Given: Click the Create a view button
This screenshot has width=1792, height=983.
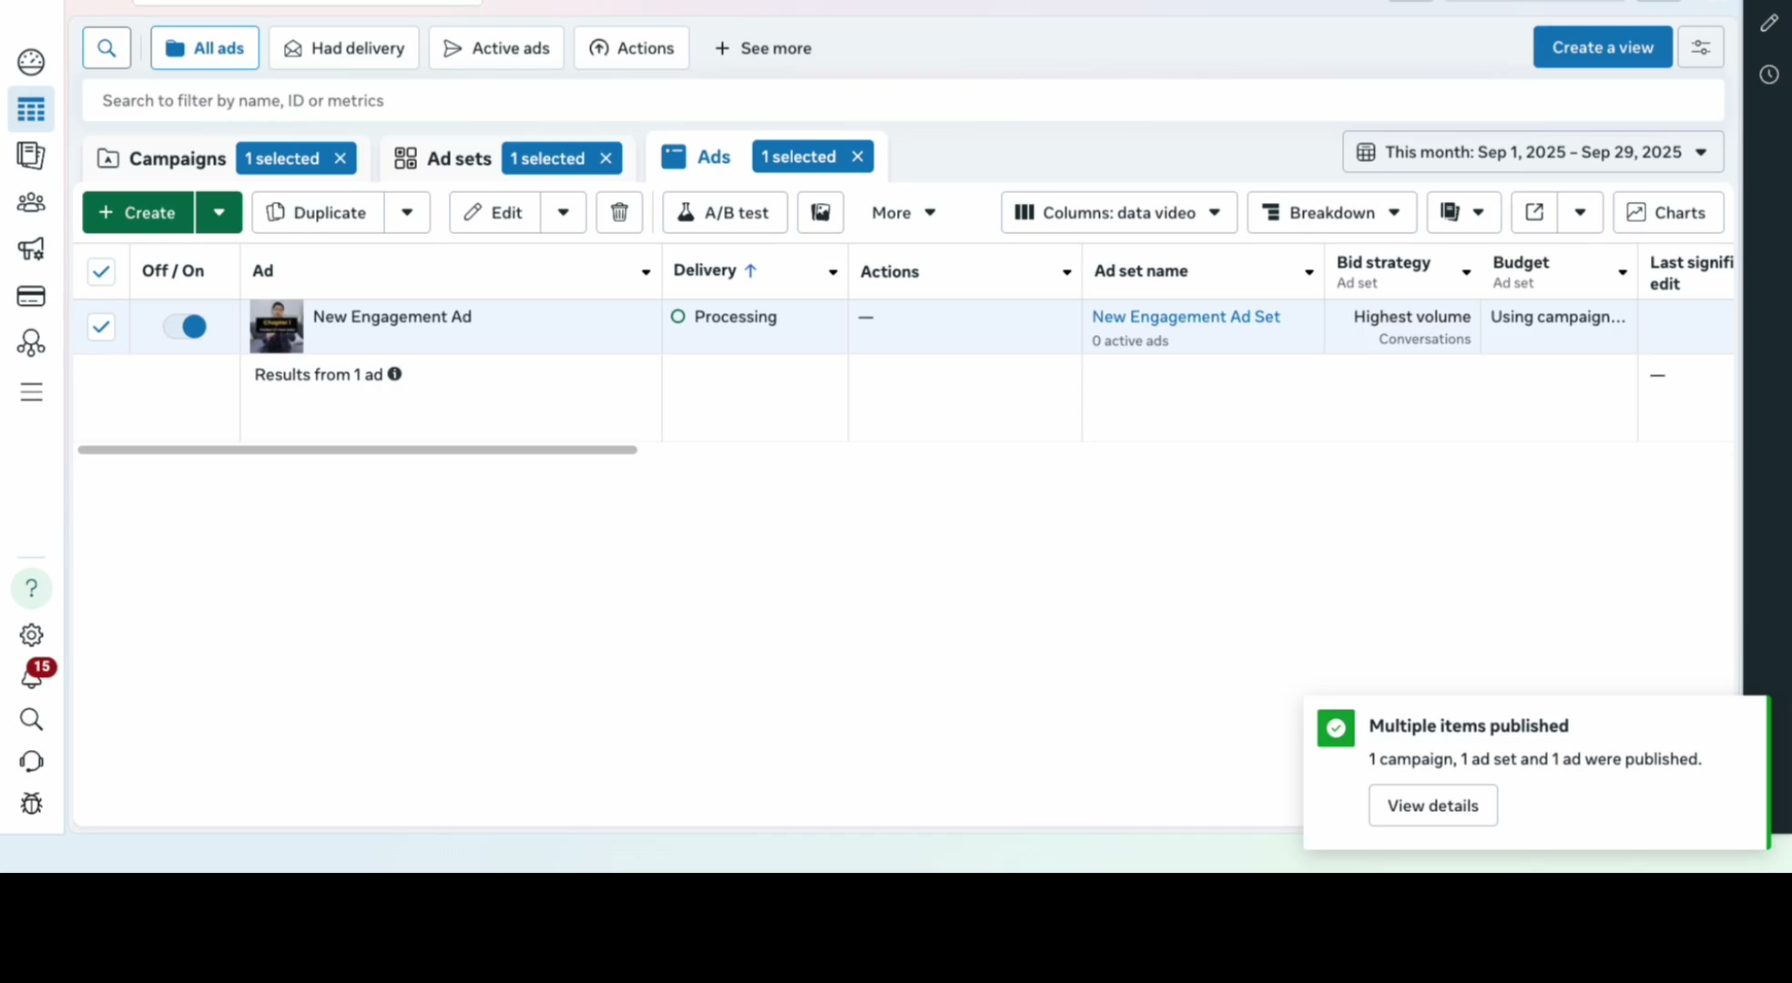Looking at the screenshot, I should 1603,47.
